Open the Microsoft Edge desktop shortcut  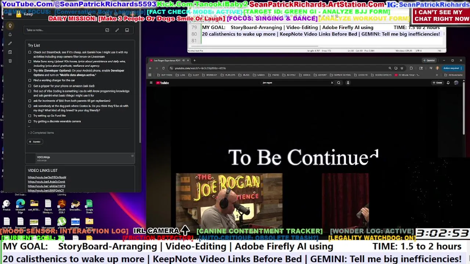pos(21,206)
